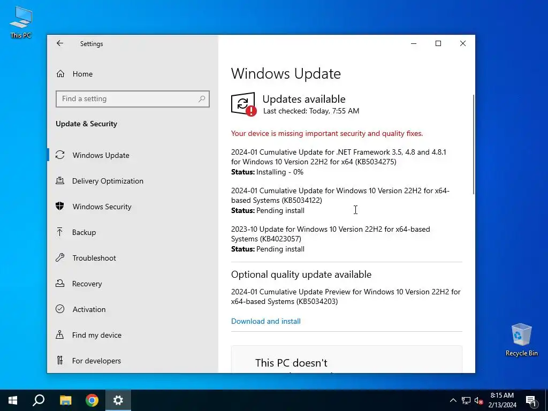Open the Windows Start menu
The height and width of the screenshot is (411, 548).
click(x=13, y=400)
